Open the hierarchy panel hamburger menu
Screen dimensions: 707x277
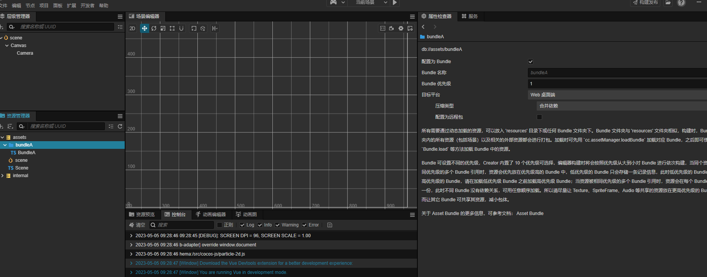120,17
